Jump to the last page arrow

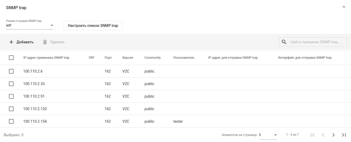click(344, 135)
